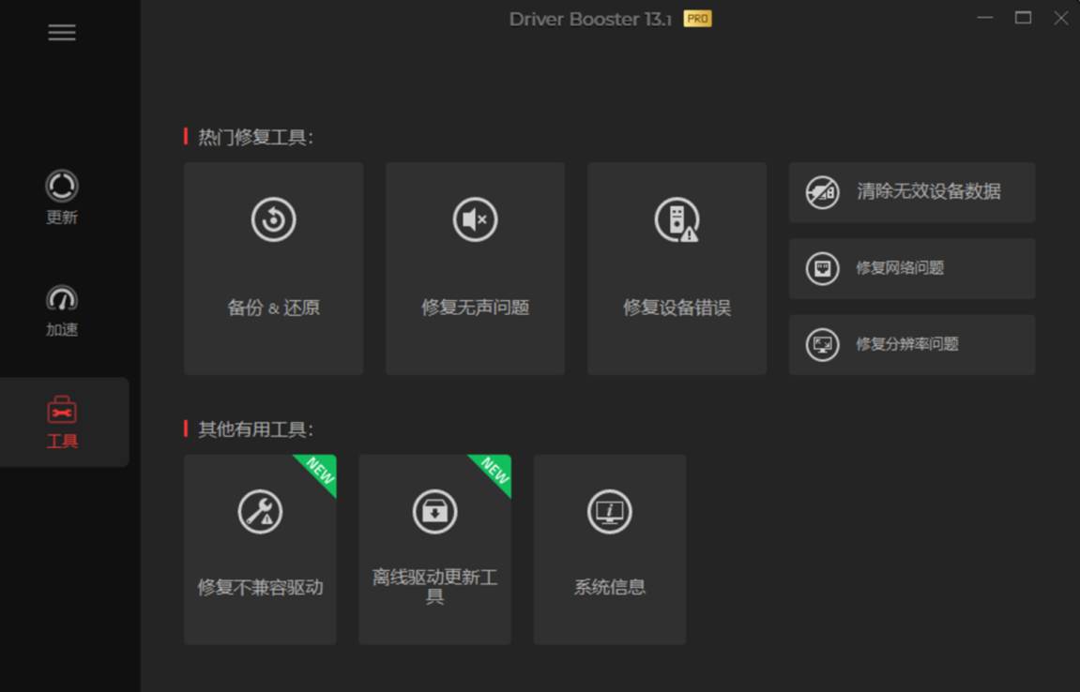Click the 热门修复工具 heading
The height and width of the screenshot is (692, 1080).
tap(255, 137)
